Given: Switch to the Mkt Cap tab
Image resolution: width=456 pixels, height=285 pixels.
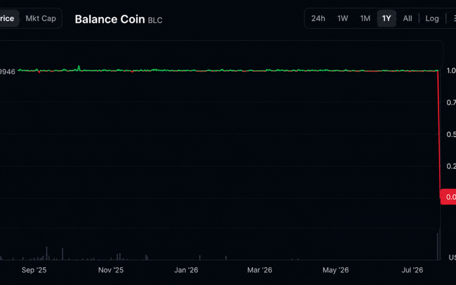Looking at the screenshot, I should click(40, 18).
